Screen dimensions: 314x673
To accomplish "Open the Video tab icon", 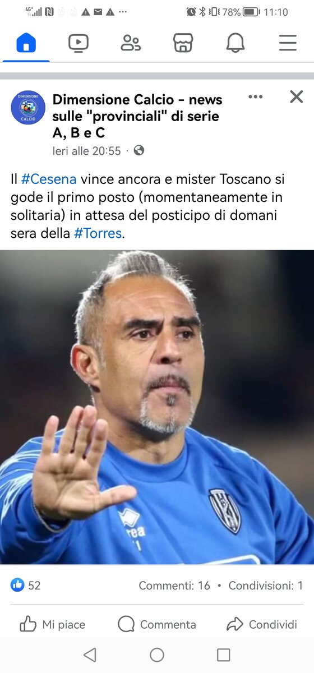I will point(78,43).
